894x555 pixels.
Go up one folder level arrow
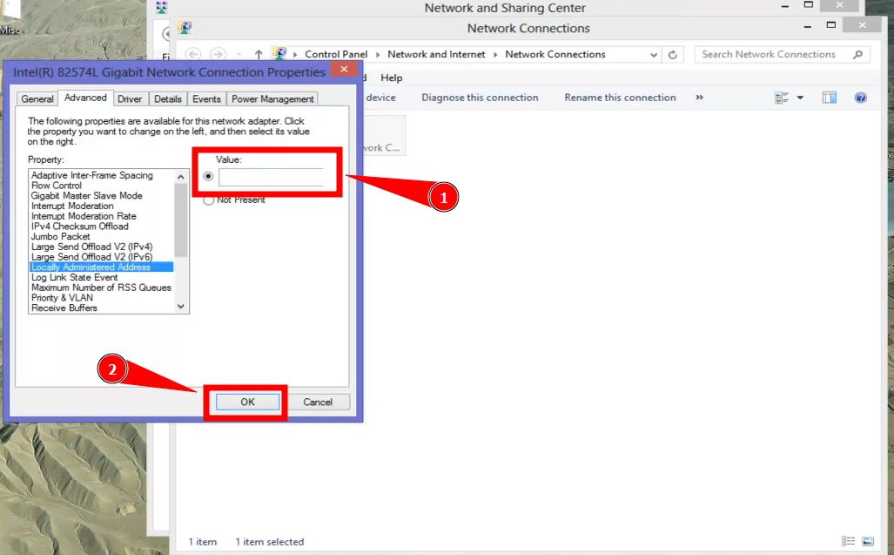tap(259, 55)
